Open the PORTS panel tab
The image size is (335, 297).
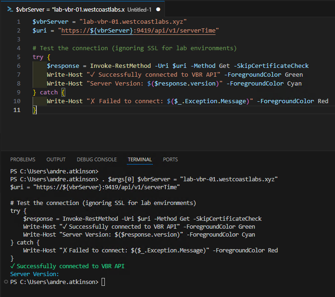point(171,159)
